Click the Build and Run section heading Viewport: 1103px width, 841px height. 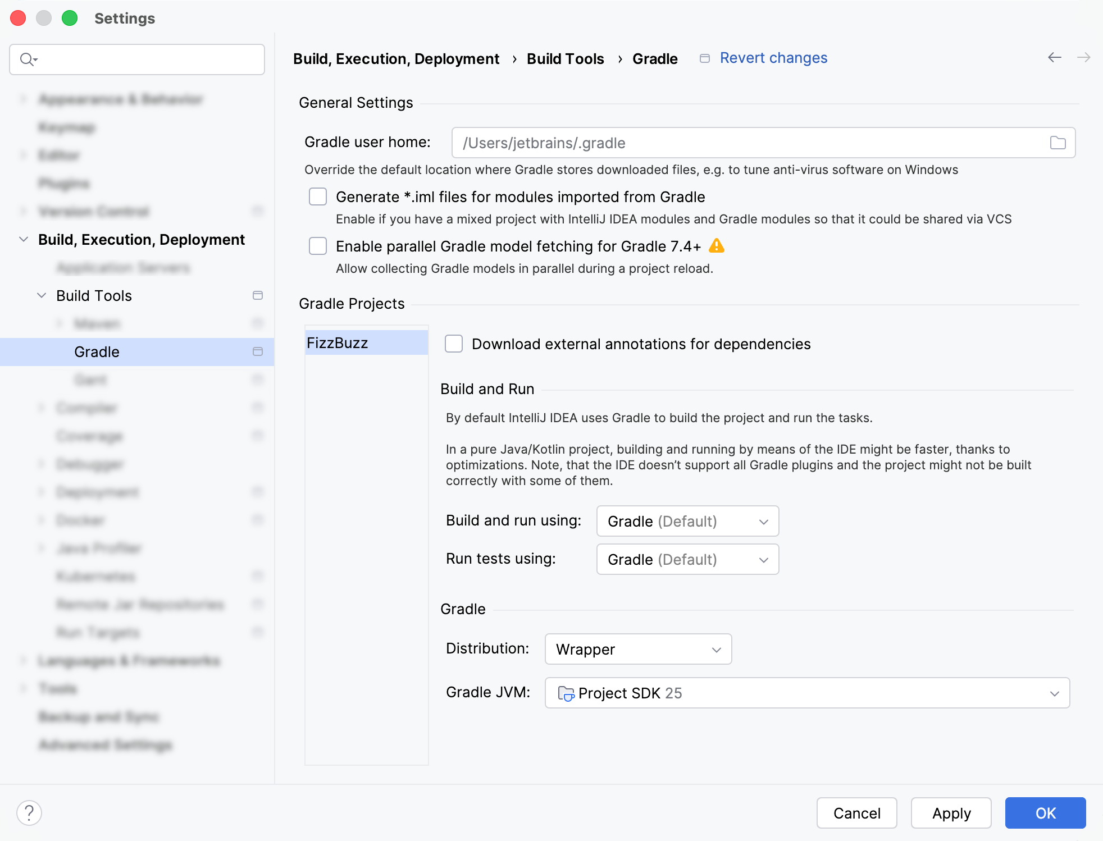(x=487, y=389)
